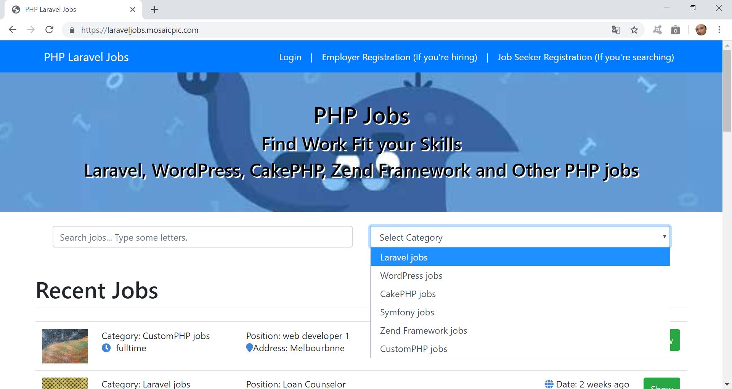Screen dimensions: 732x389
Task: Click the Recent Jobs heading
Action: [x=97, y=290]
